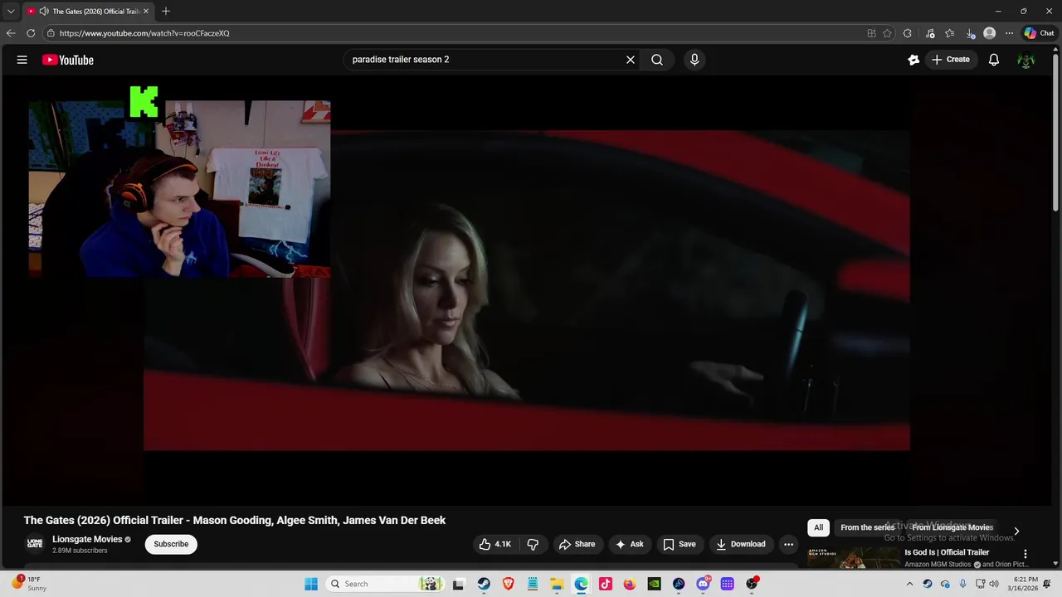The height and width of the screenshot is (597, 1062).
Task: Click the magnifier search button
Action: (x=657, y=60)
